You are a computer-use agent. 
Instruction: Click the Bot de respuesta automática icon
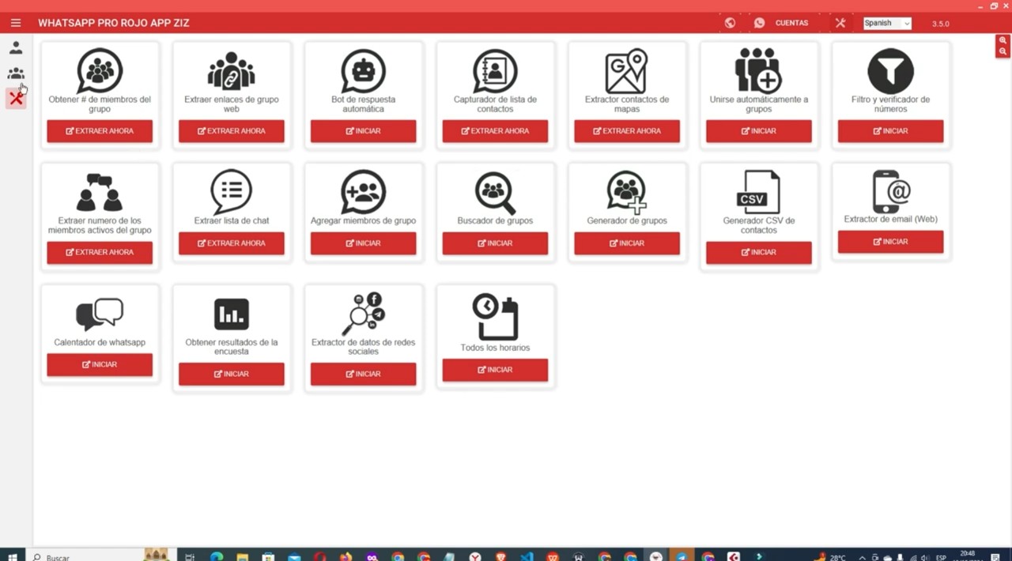click(x=363, y=71)
